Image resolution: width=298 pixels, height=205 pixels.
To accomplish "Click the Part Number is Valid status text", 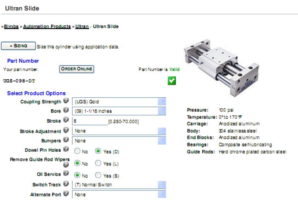I will click(159, 69).
